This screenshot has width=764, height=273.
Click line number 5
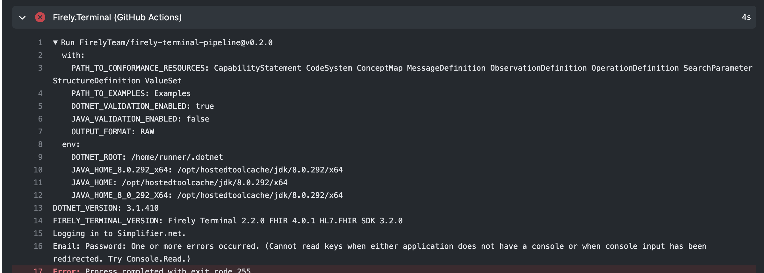click(40, 106)
